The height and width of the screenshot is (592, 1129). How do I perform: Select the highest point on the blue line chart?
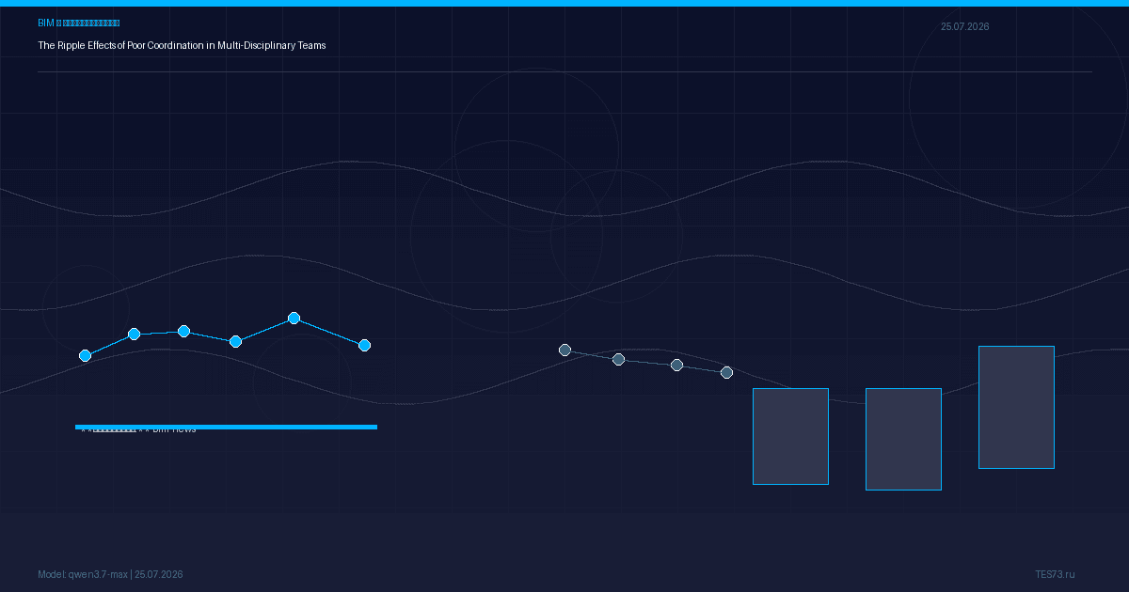(x=294, y=318)
